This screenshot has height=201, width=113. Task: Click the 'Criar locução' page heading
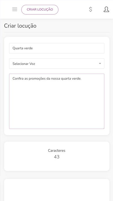pos(20,26)
